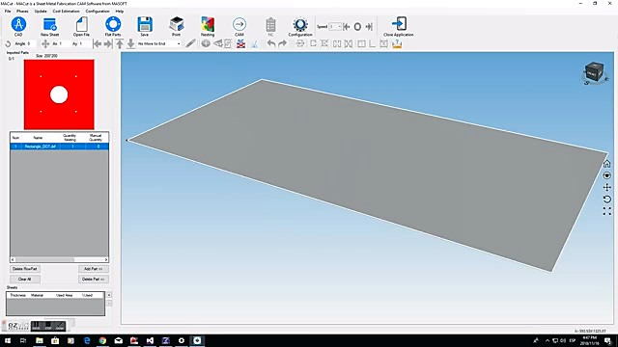The image size is (618, 347).
Task: Open the Configuration menu
Action: coord(98,11)
